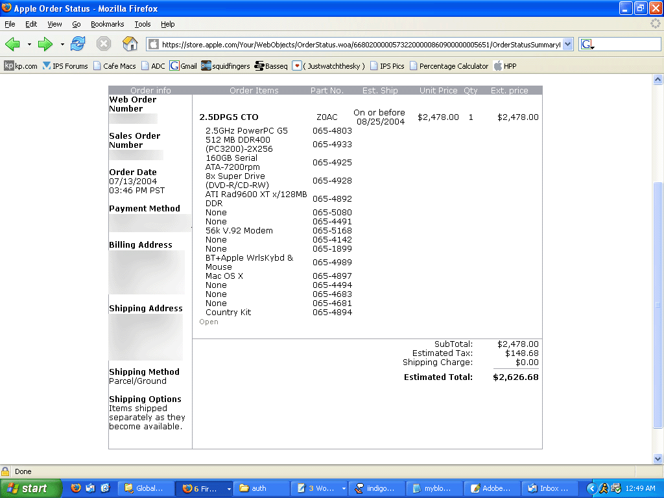
Task: Switch to the myblo taskbar window
Action: tap(434, 488)
